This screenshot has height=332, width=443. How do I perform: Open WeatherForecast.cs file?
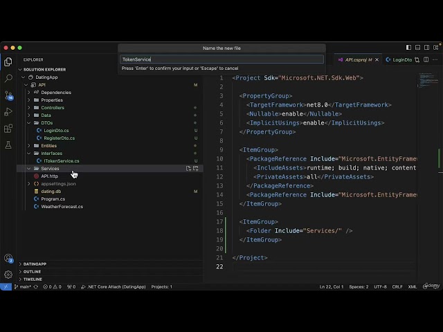62,207
